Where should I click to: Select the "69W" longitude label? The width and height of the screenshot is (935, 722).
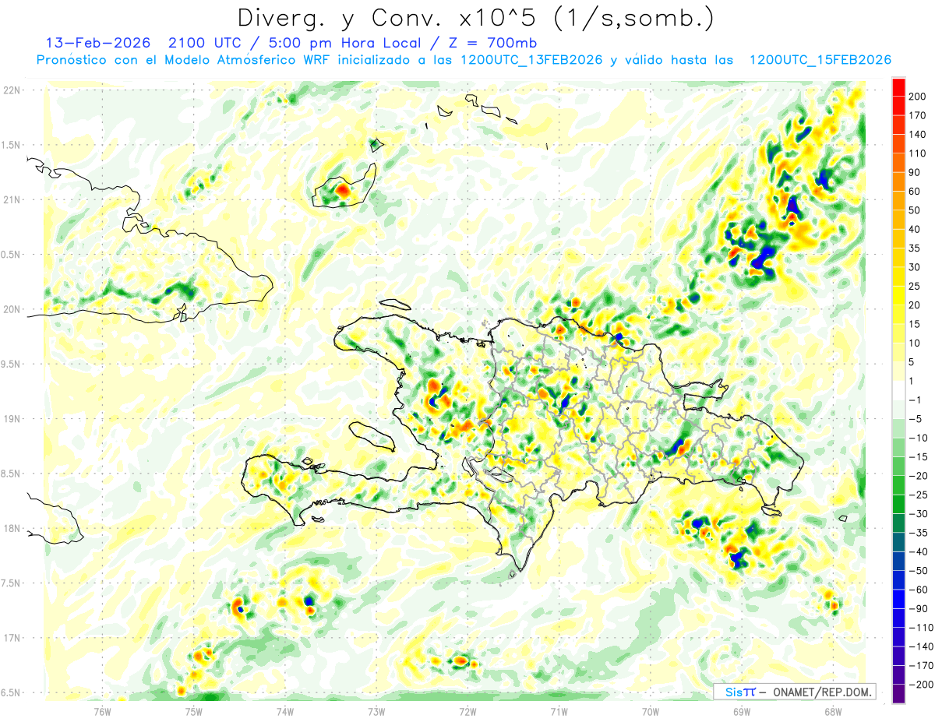742,711
